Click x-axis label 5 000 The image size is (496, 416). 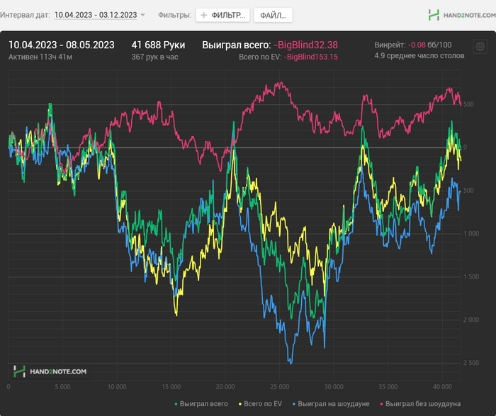tap(62, 386)
